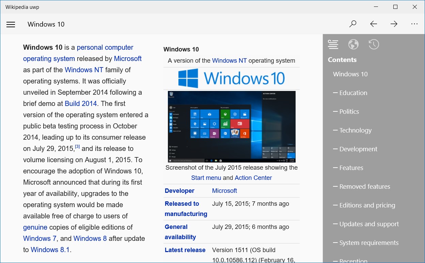The height and width of the screenshot is (263, 425).
Task: Jump to the Development section
Action: coord(355,149)
